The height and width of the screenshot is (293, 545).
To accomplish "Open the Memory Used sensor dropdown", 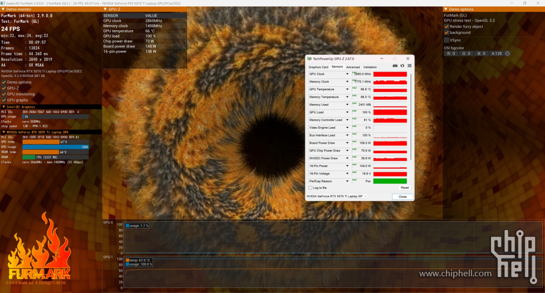I will pyautogui.click(x=347, y=105).
